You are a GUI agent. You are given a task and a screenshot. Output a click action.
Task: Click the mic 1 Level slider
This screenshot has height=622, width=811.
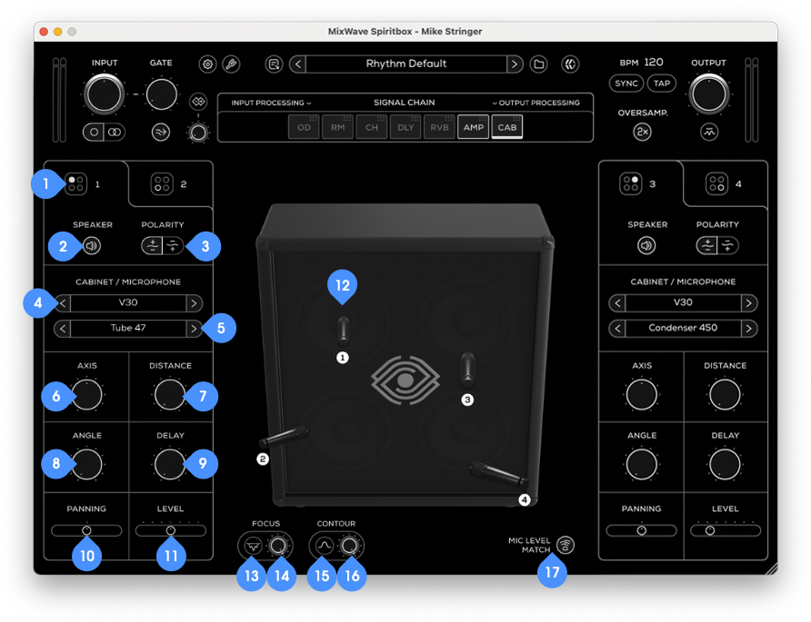(171, 530)
